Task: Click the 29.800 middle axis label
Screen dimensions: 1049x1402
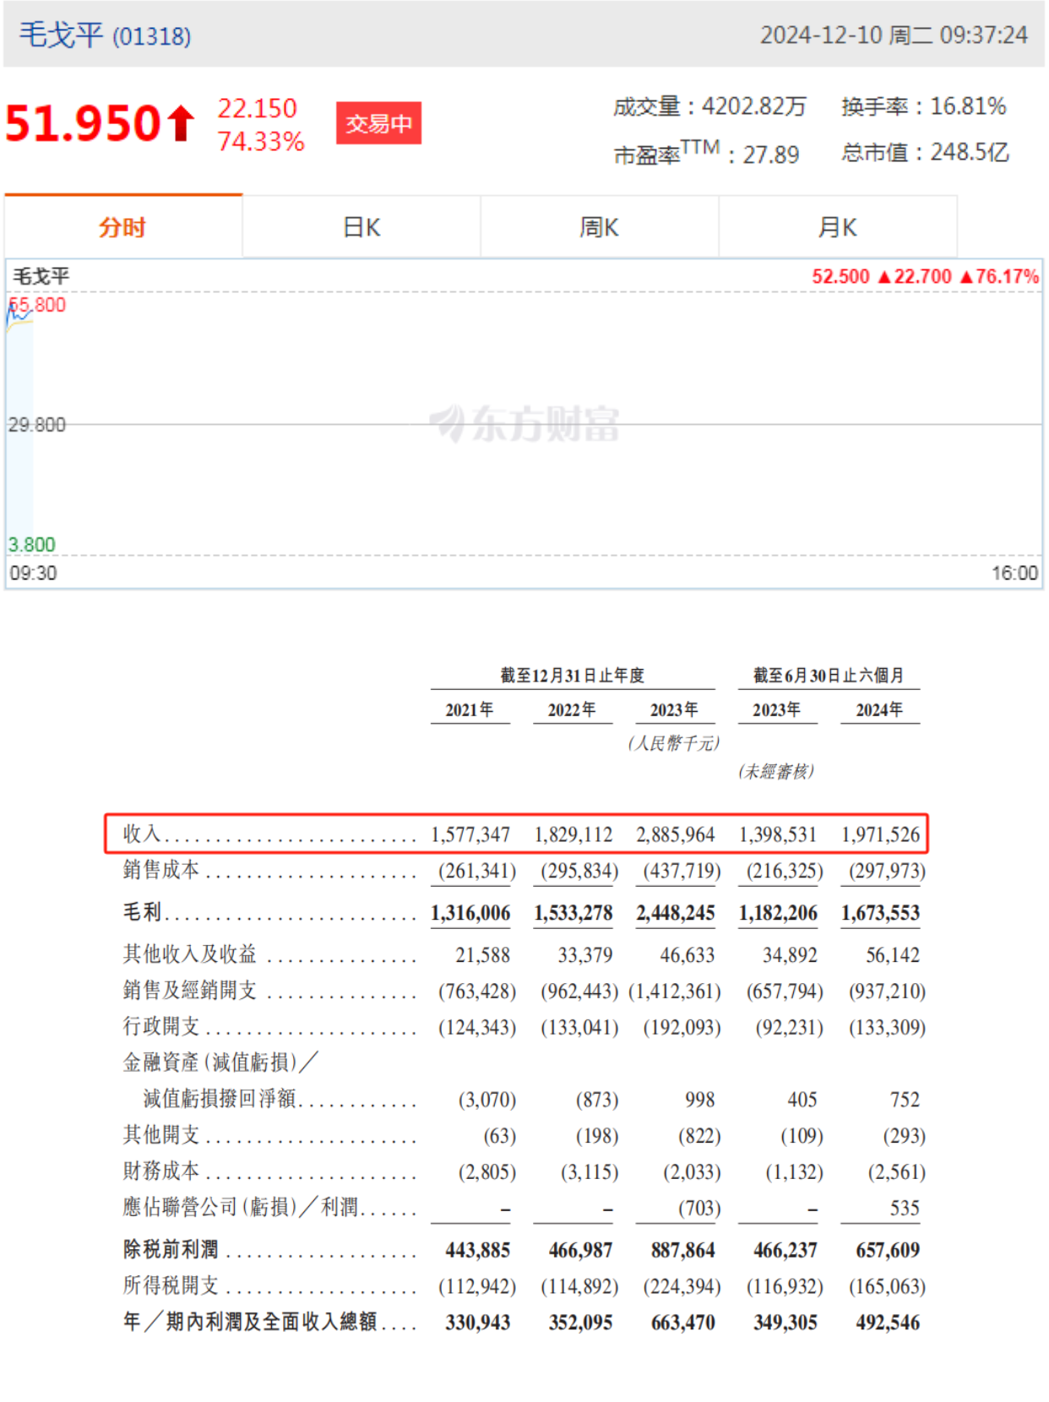Action: point(37,425)
